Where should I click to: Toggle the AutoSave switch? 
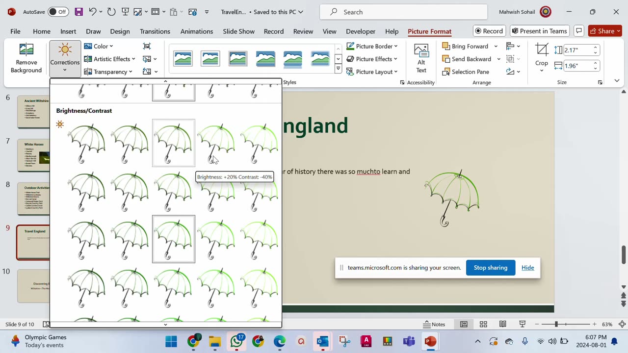point(58,12)
